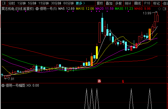Click the MA60: 9.96 label
168x109 pixels.
pos(143,9)
